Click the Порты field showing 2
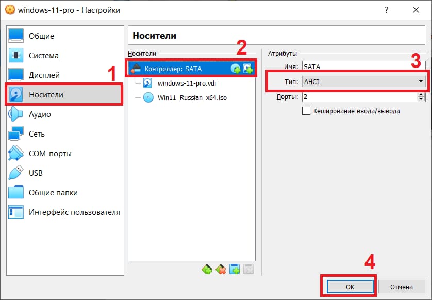432x300 pixels. point(360,97)
